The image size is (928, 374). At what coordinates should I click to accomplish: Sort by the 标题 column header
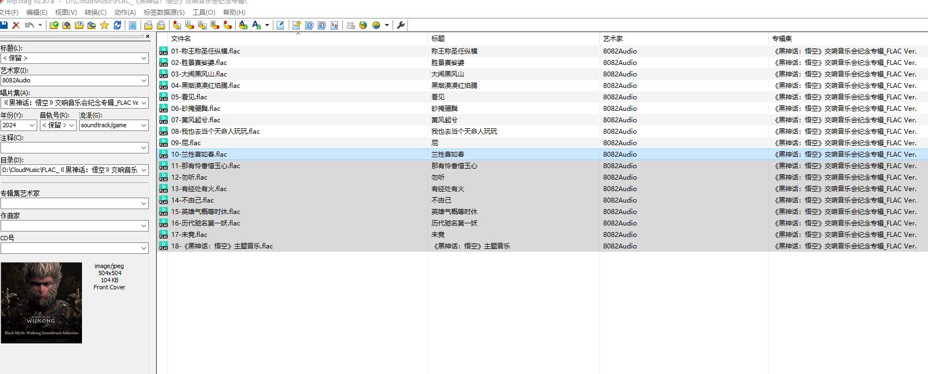click(514, 38)
